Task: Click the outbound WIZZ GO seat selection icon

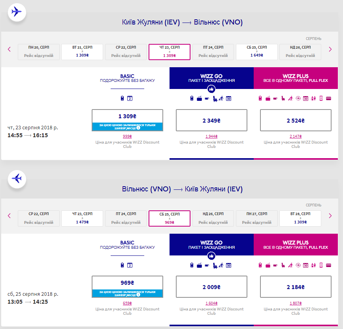Action: [x=215, y=99]
